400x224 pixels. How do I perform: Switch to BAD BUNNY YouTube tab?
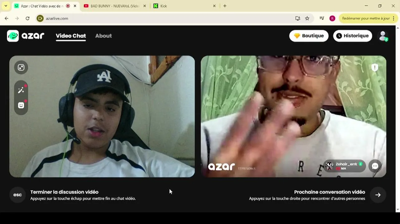coord(115,6)
